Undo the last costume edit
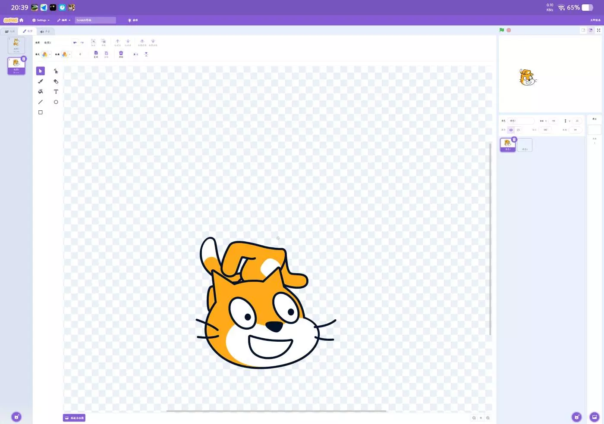The height and width of the screenshot is (424, 604). [75, 43]
